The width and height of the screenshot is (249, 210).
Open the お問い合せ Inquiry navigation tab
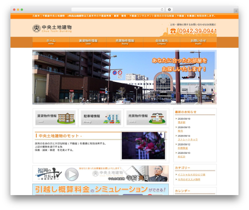[198, 42]
